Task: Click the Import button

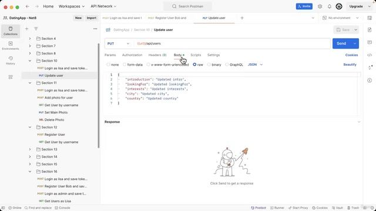Action: pyautogui.click(x=92, y=18)
